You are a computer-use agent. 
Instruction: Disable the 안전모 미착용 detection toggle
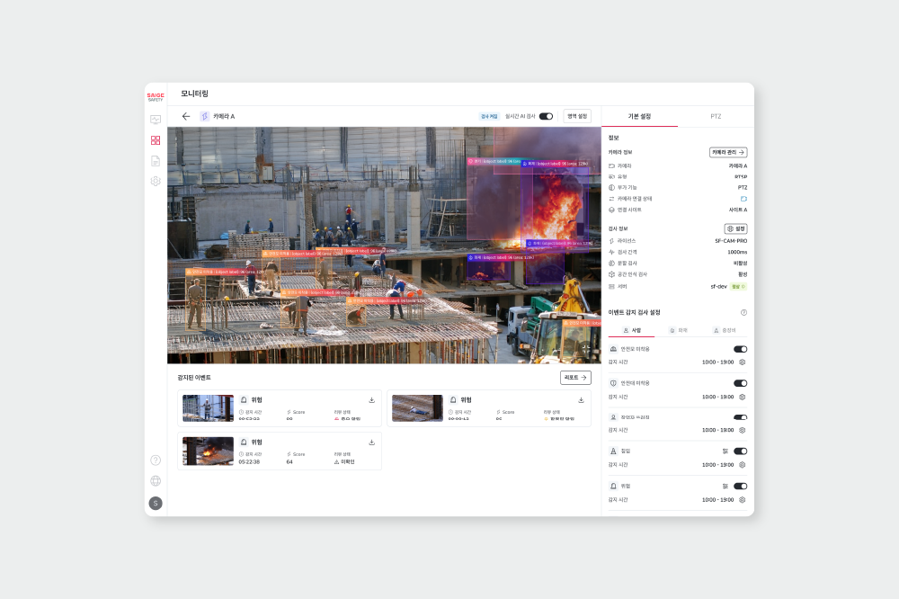click(740, 349)
